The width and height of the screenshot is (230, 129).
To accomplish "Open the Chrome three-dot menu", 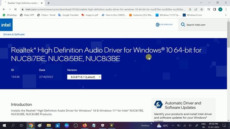I will (x=226, y=9).
